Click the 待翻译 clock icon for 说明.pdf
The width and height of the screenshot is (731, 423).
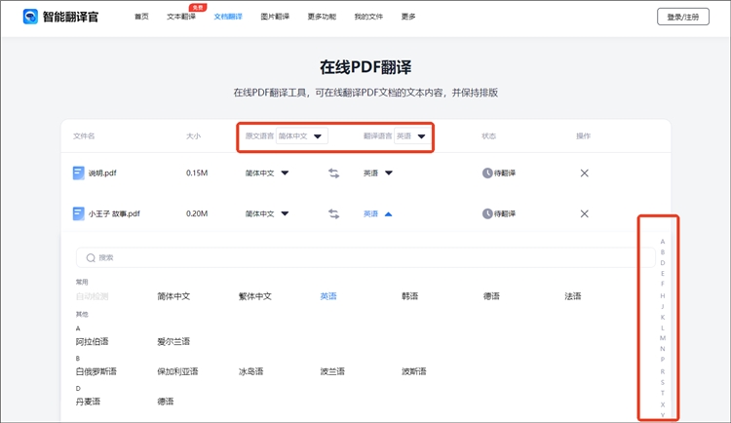(x=487, y=173)
